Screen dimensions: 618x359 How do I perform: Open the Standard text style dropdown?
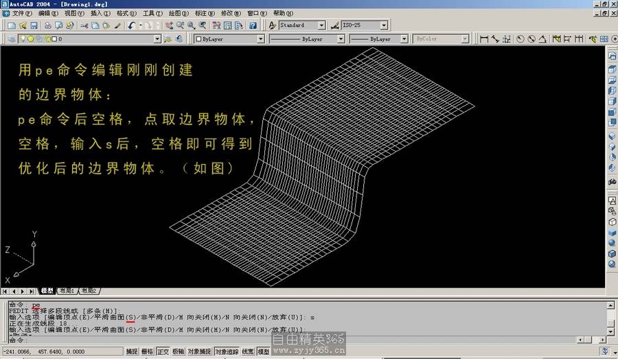(321, 25)
